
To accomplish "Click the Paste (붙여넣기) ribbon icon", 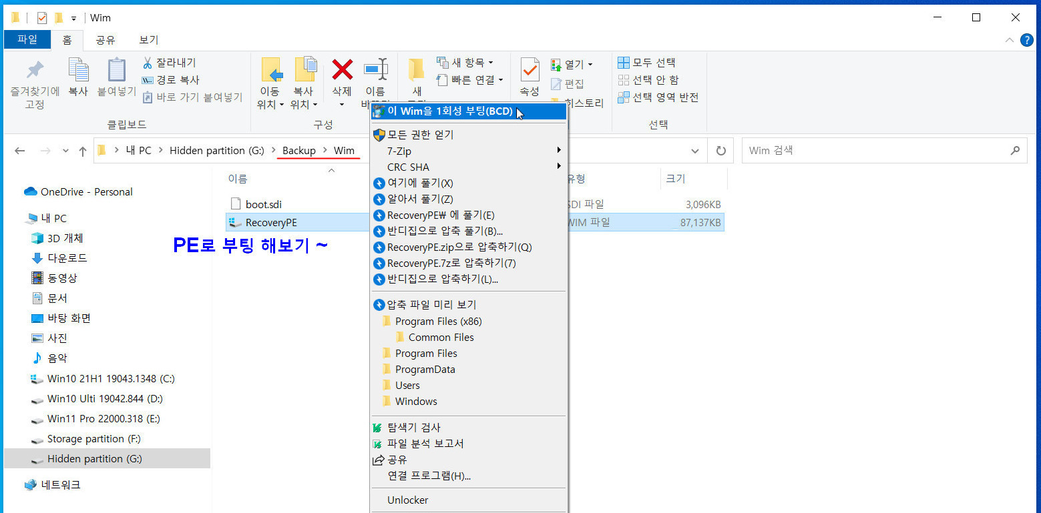I will [117, 69].
